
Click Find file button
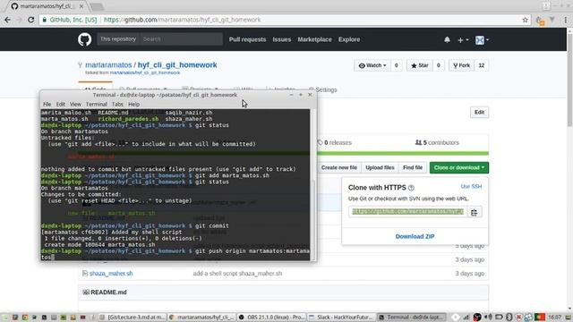[413, 167]
